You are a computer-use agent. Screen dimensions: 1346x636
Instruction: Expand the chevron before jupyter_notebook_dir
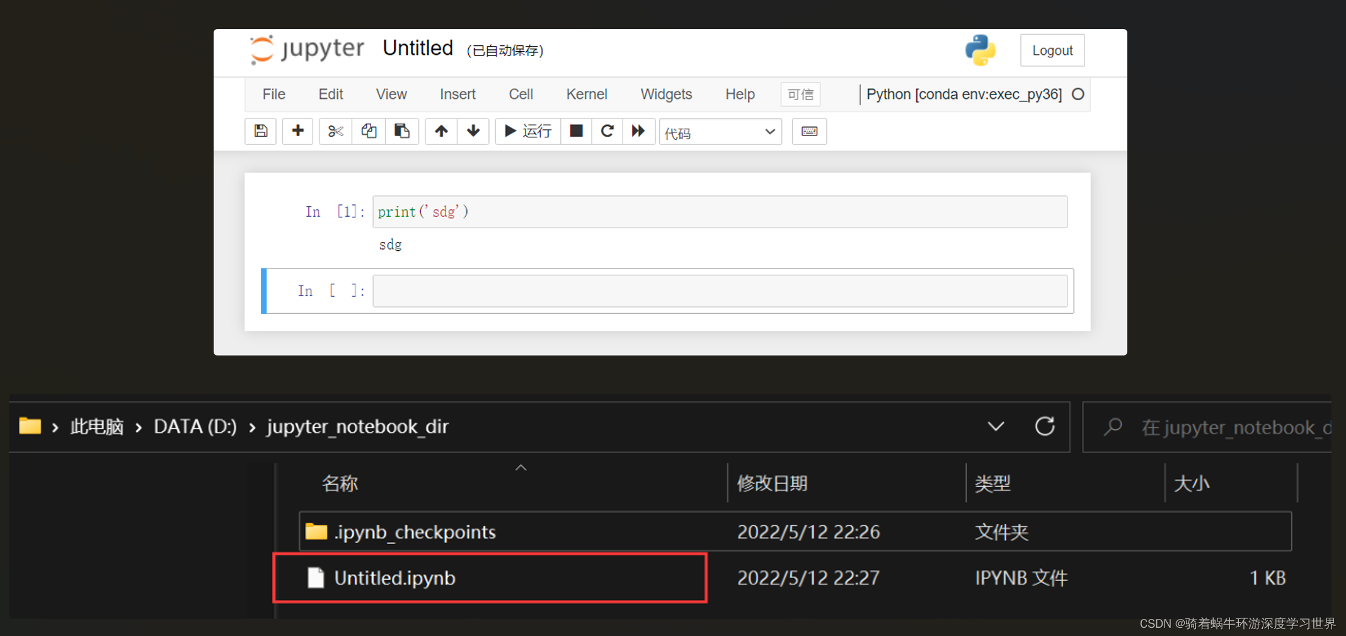tap(252, 428)
